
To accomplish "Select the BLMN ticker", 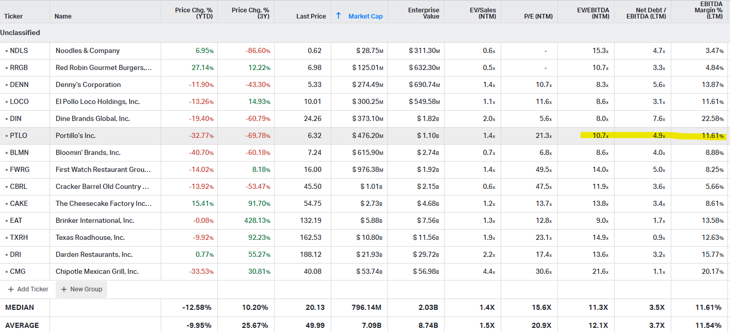I will tap(19, 152).
